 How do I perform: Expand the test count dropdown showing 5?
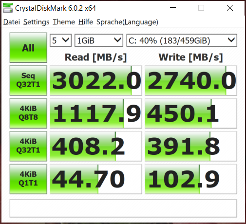click(x=60, y=40)
